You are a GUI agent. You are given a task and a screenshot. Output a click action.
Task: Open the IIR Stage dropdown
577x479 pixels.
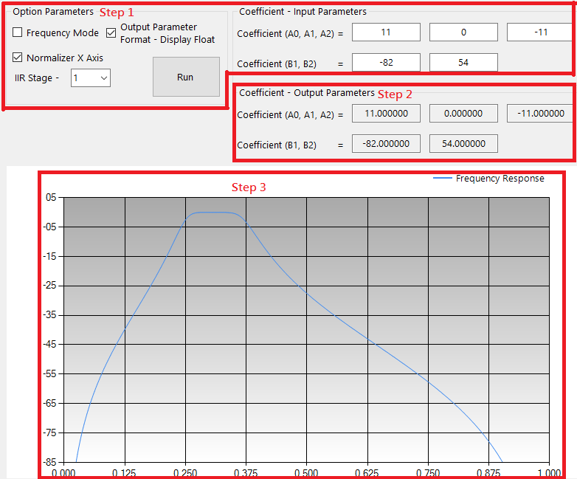[91, 77]
